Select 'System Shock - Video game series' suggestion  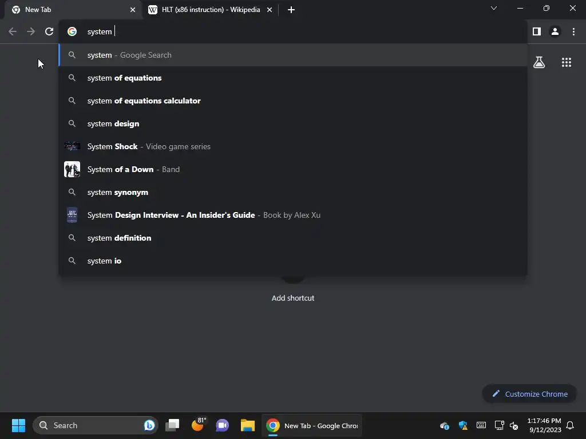click(x=293, y=147)
